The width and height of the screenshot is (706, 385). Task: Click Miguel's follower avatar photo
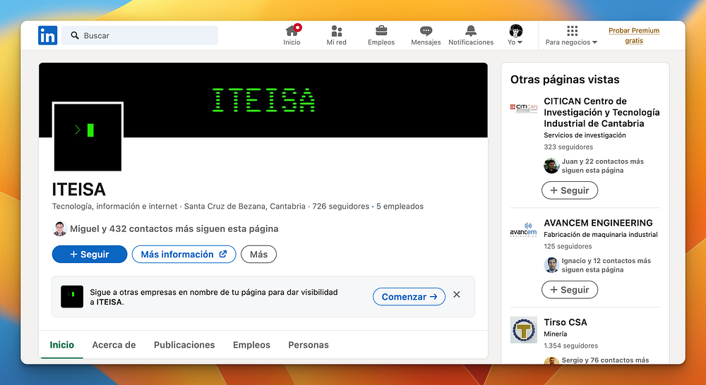pyautogui.click(x=59, y=228)
